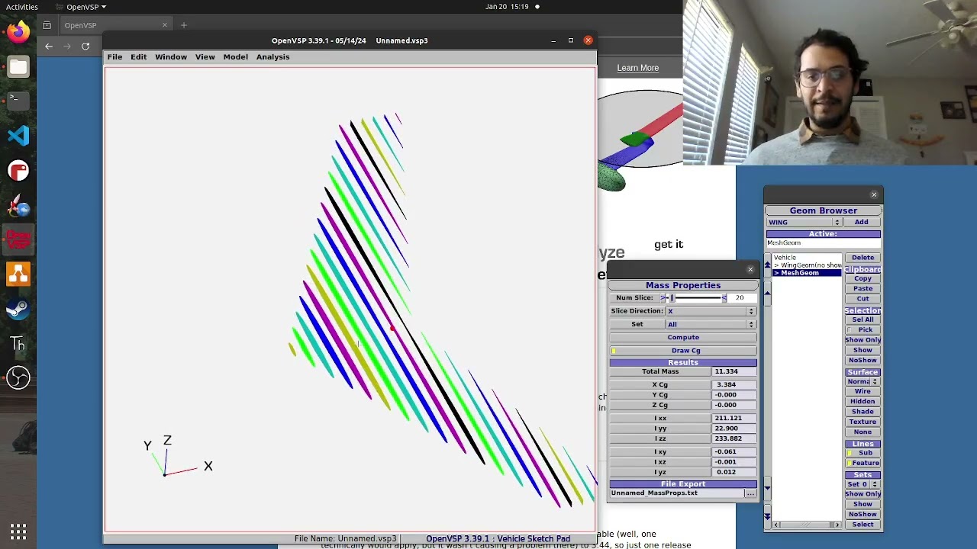The image size is (977, 549).
Task: Launch Thonny from the dock
Action: tap(18, 344)
